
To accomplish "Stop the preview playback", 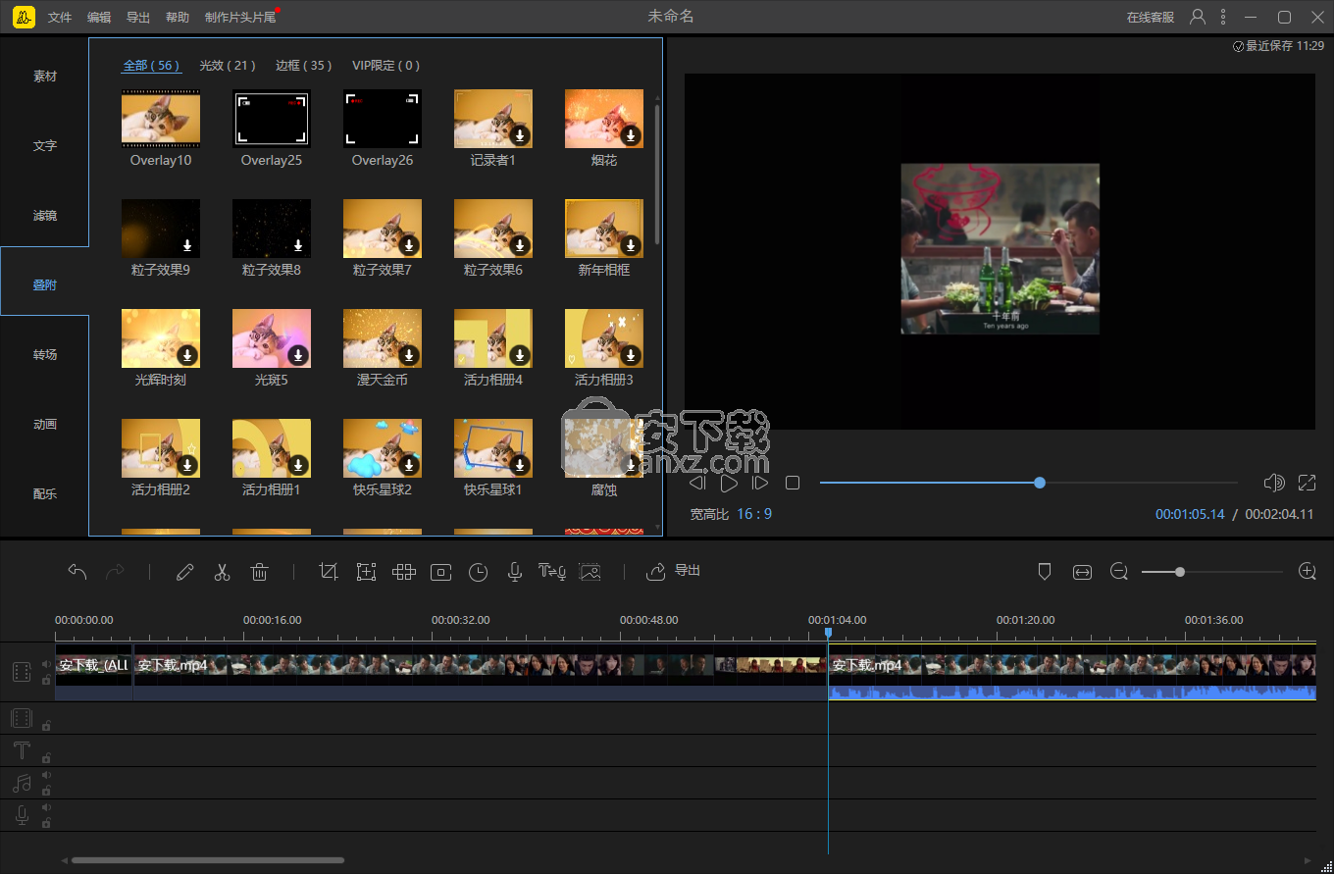I will pos(793,483).
